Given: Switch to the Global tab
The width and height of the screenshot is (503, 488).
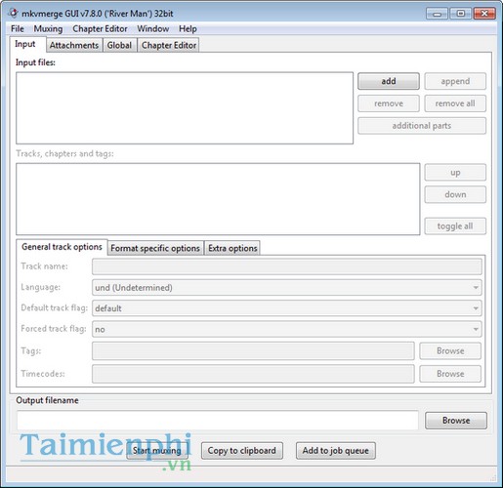Looking at the screenshot, I should tap(119, 45).
